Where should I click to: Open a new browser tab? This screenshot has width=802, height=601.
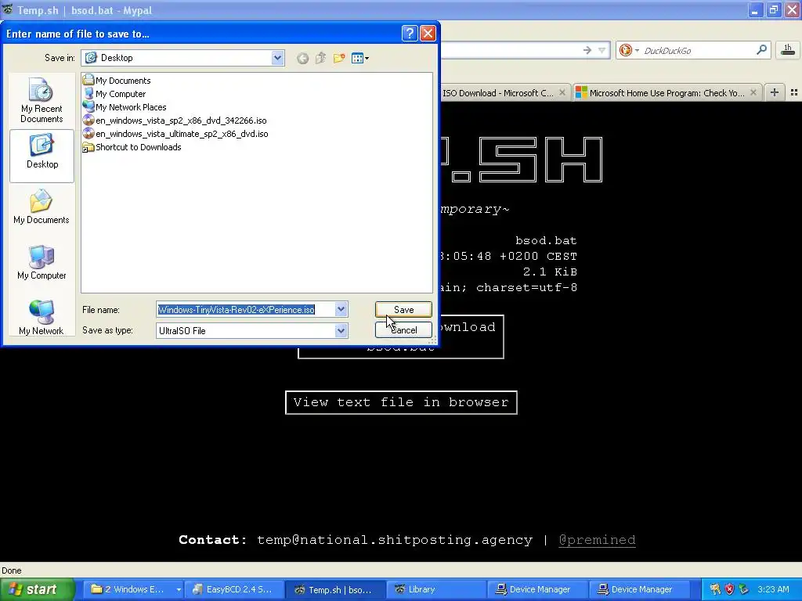[775, 92]
